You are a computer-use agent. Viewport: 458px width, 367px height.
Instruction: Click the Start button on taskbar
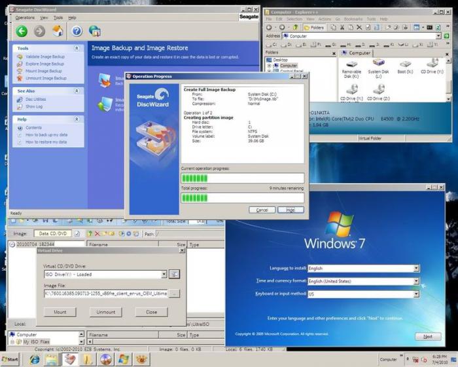[x=10, y=359]
